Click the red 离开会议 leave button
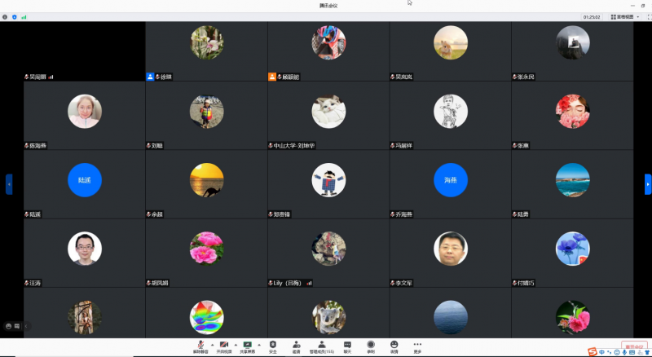652x357 pixels. [x=634, y=346]
